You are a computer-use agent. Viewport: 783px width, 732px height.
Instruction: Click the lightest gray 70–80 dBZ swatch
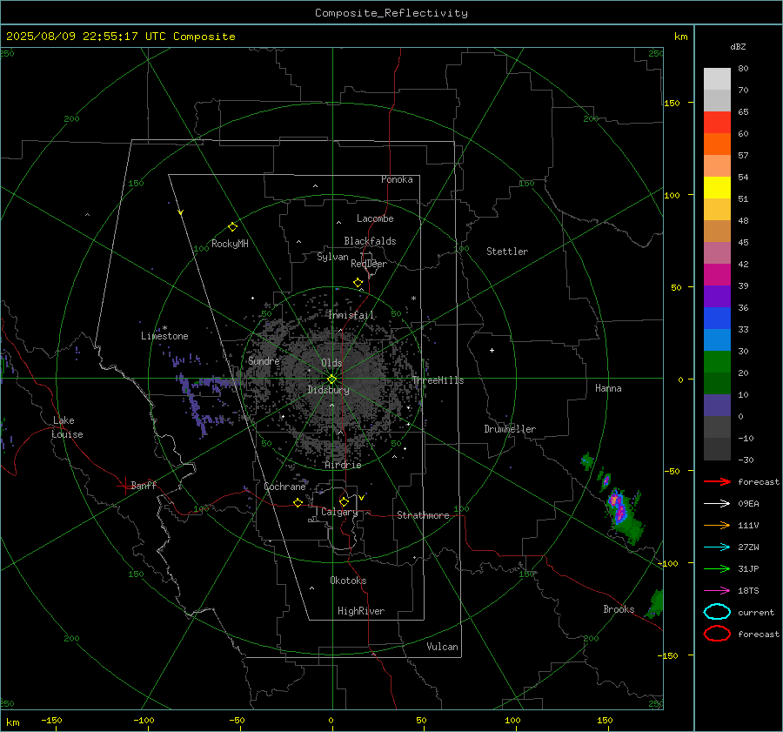717,79
